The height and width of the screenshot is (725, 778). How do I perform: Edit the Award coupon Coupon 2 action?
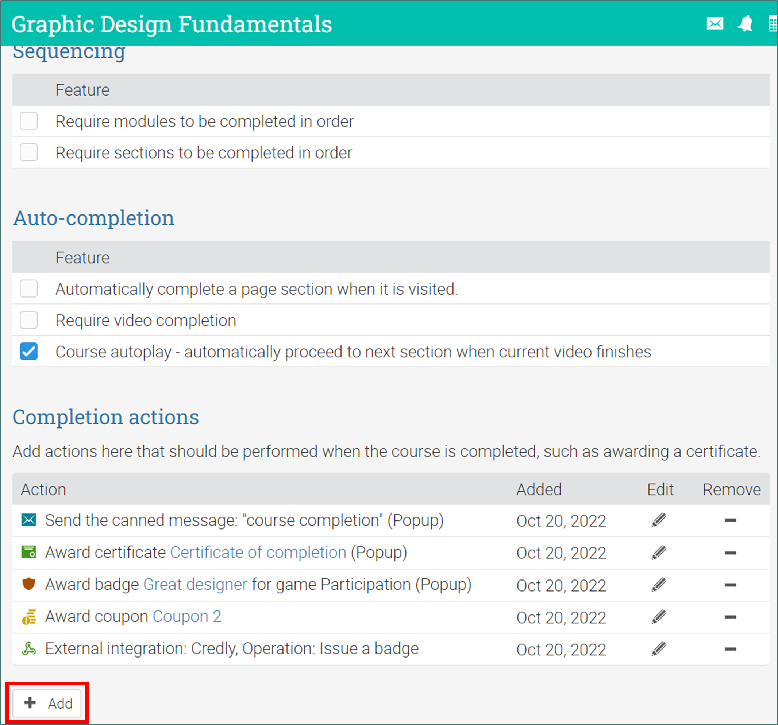point(659,617)
